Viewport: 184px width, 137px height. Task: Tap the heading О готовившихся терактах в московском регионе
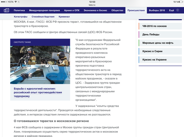pos(51,121)
